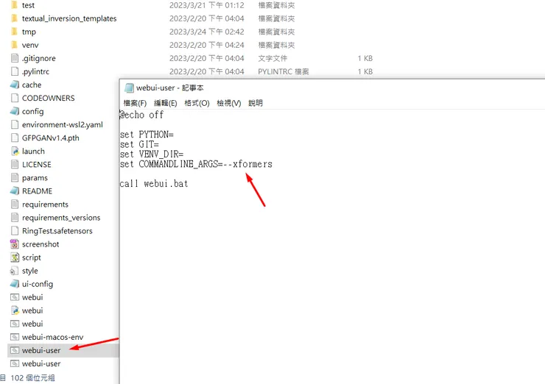Viewport: 545px width, 384px height.
Task: Select the config file icon
Action: (15, 111)
